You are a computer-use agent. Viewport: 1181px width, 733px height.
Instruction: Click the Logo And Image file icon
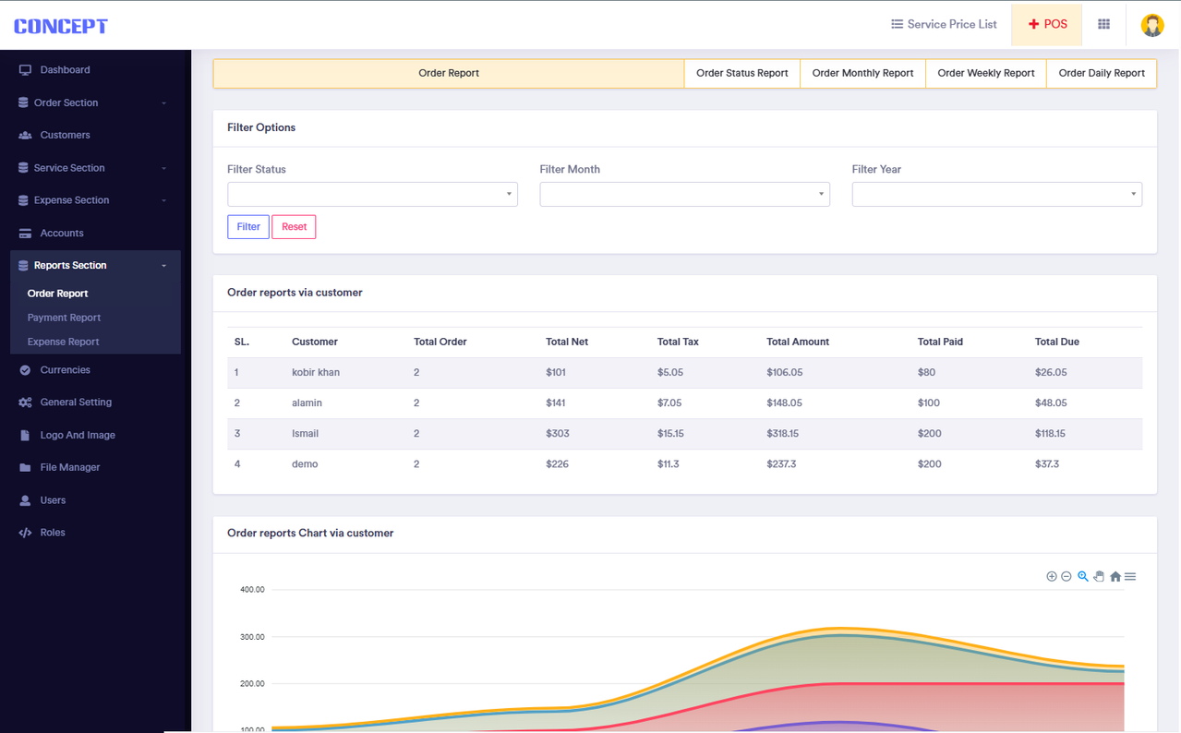(x=25, y=435)
